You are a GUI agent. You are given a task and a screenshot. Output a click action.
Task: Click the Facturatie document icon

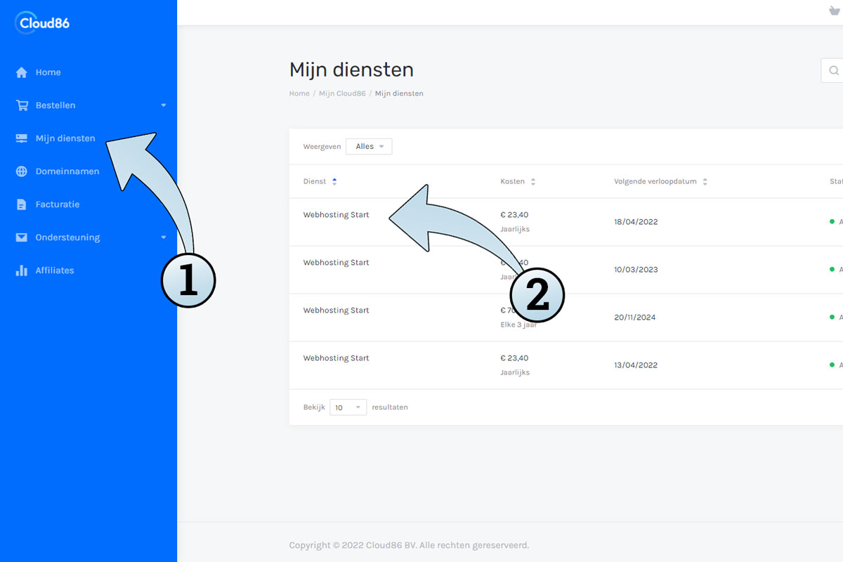22,204
